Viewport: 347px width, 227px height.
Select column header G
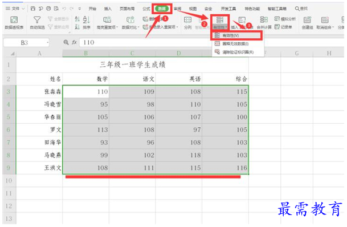[x=297, y=54]
